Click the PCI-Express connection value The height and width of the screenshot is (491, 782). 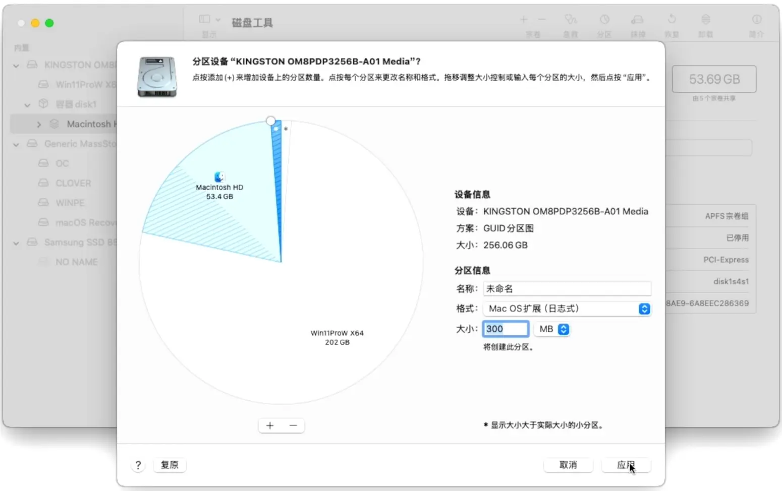(726, 260)
